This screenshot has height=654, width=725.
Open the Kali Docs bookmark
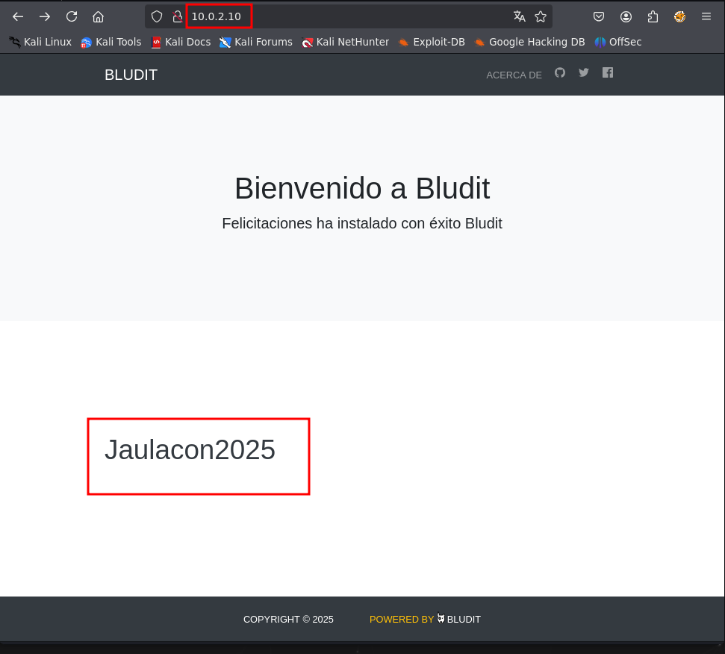pyautogui.click(x=181, y=42)
